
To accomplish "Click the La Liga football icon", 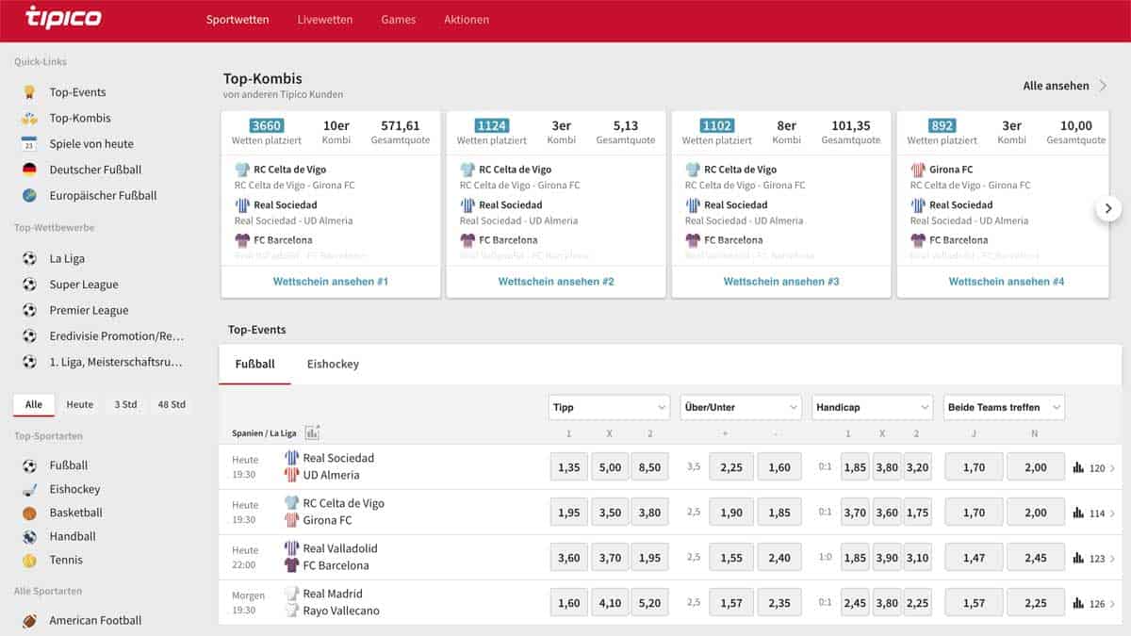I will [29, 258].
